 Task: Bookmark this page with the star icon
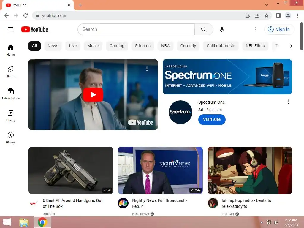[267, 15]
